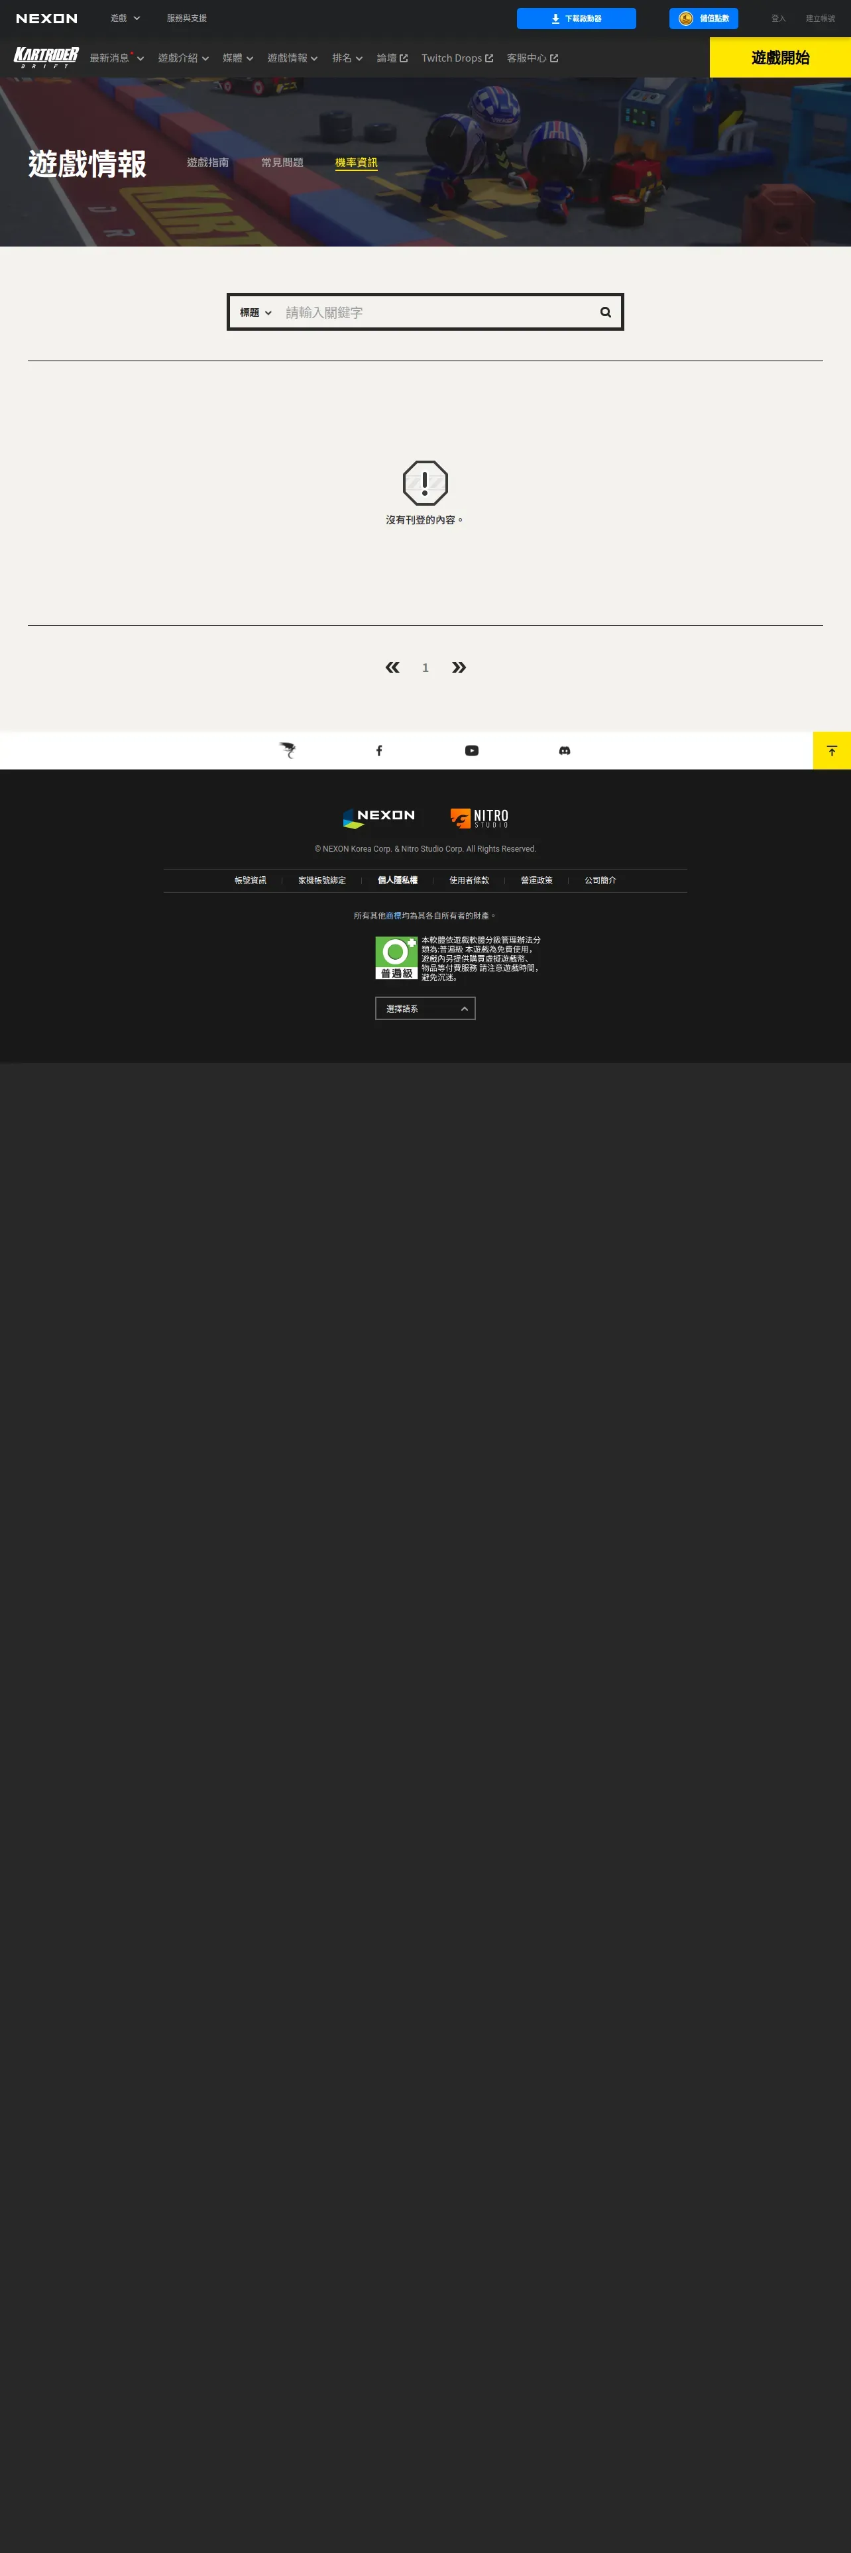Go to next pages double-arrow

(x=459, y=667)
